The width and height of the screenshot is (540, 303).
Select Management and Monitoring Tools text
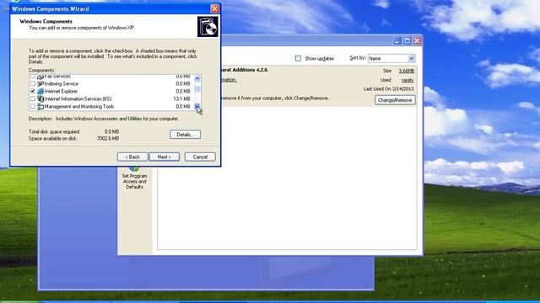click(x=79, y=107)
